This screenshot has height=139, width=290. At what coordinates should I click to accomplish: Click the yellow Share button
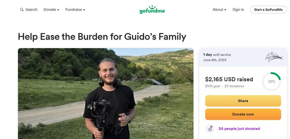(243, 101)
